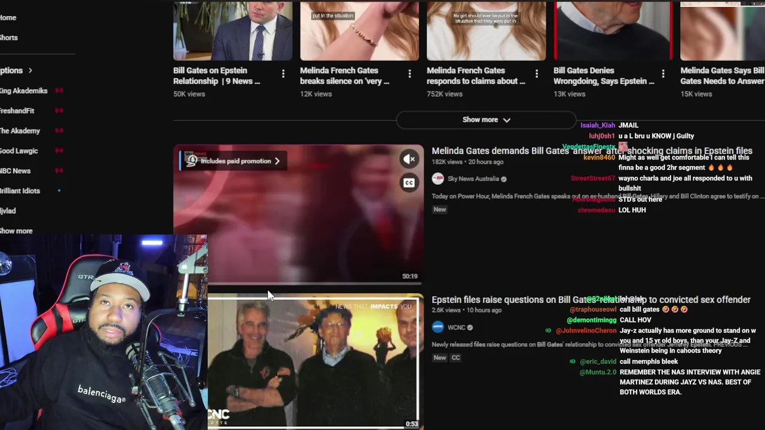Open Melinda French Gates responds thumbnail
The image size is (765, 430).
[486, 30]
